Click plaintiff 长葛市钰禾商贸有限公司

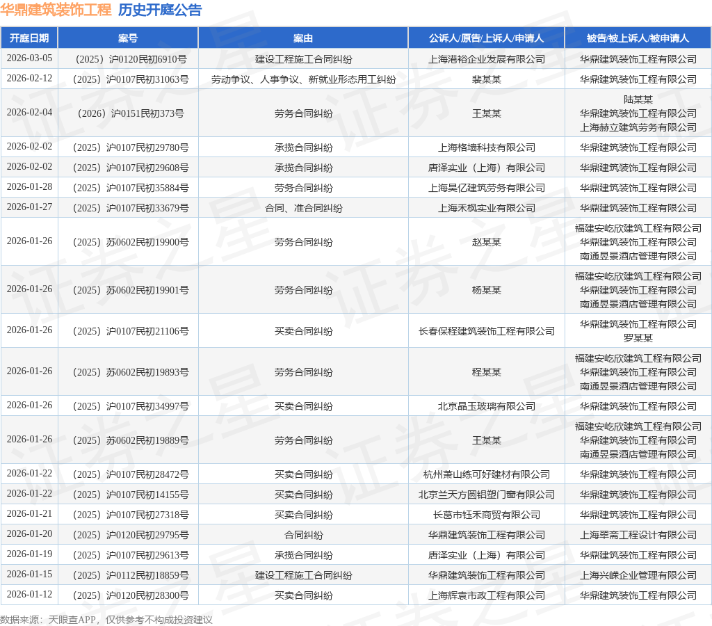[486, 514]
